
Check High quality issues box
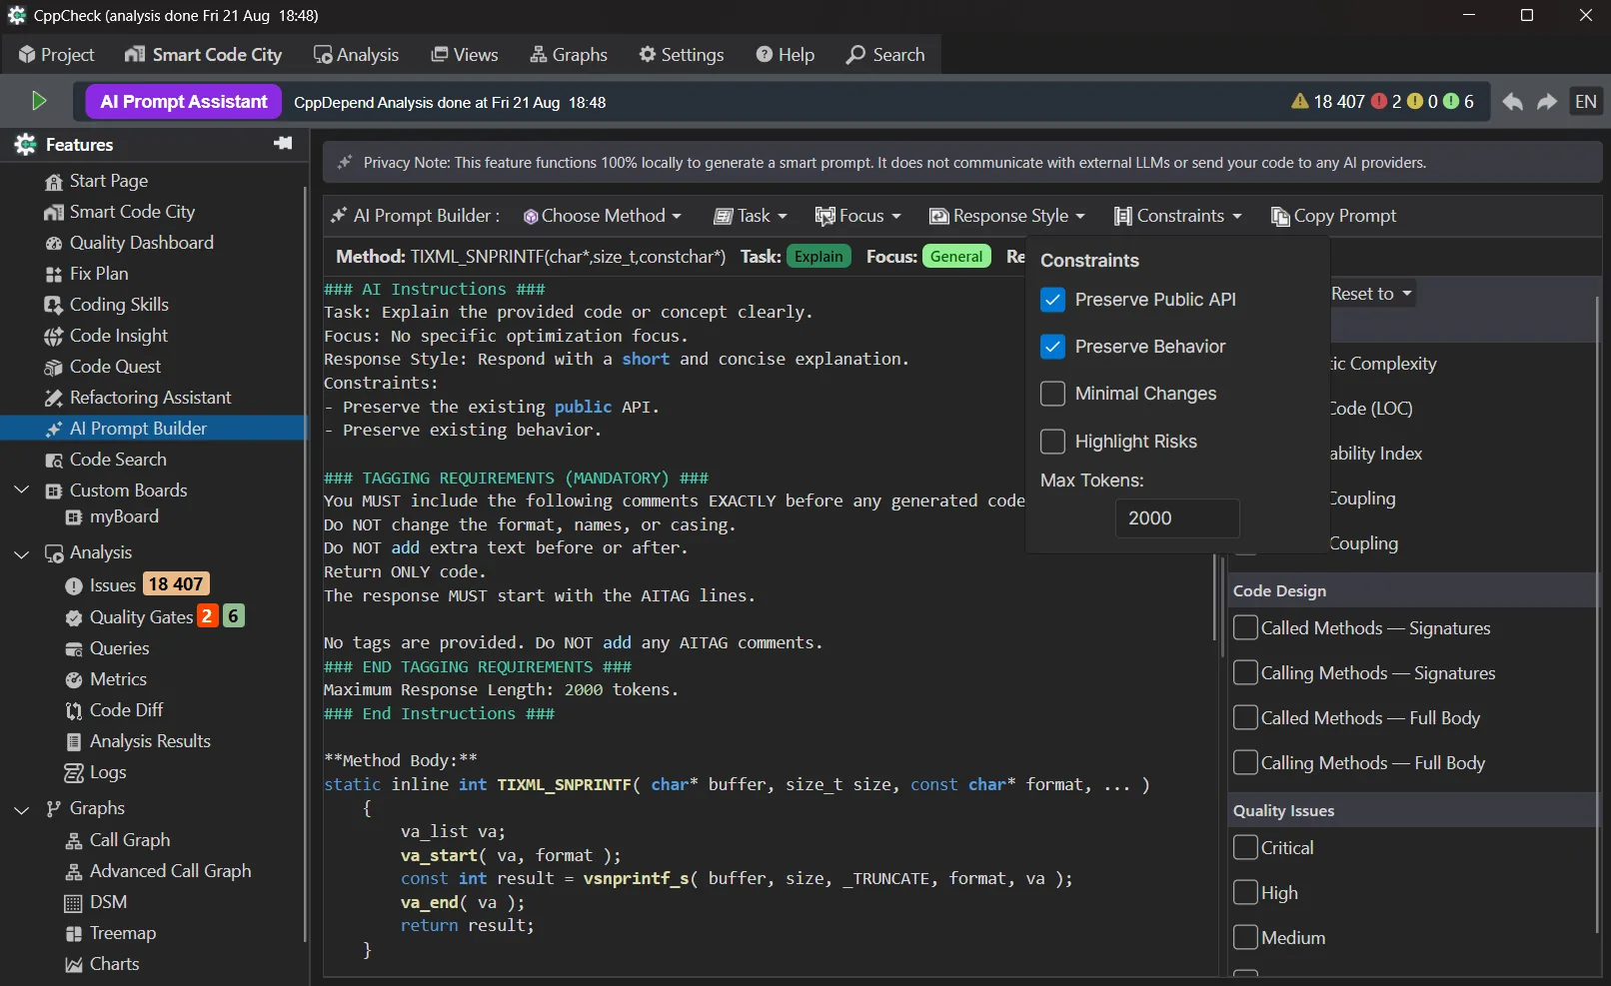(x=1245, y=892)
